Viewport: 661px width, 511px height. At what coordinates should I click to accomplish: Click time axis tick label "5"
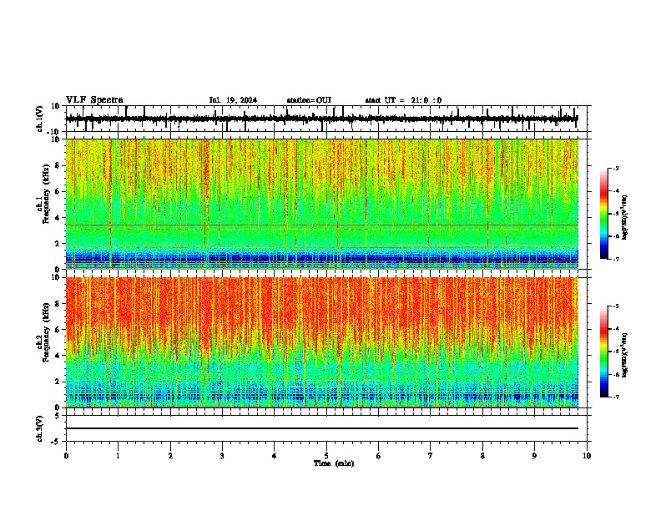[326, 456]
